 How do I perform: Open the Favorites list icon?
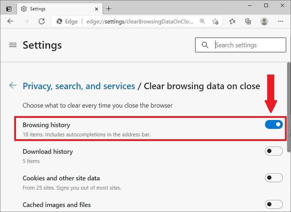coord(232,21)
